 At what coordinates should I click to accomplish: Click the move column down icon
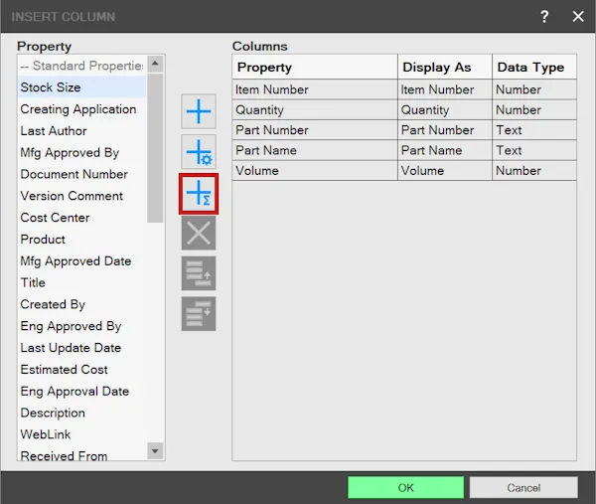tap(199, 314)
